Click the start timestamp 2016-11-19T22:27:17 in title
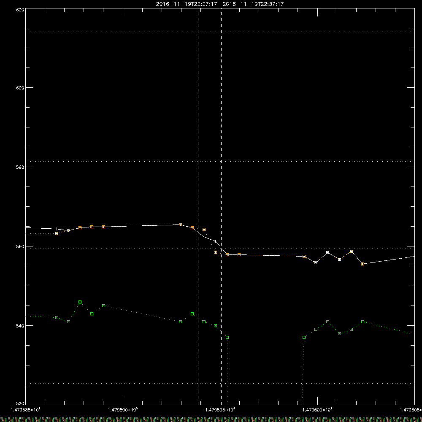Image resolution: width=422 pixels, height=422 pixels. (x=186, y=4)
